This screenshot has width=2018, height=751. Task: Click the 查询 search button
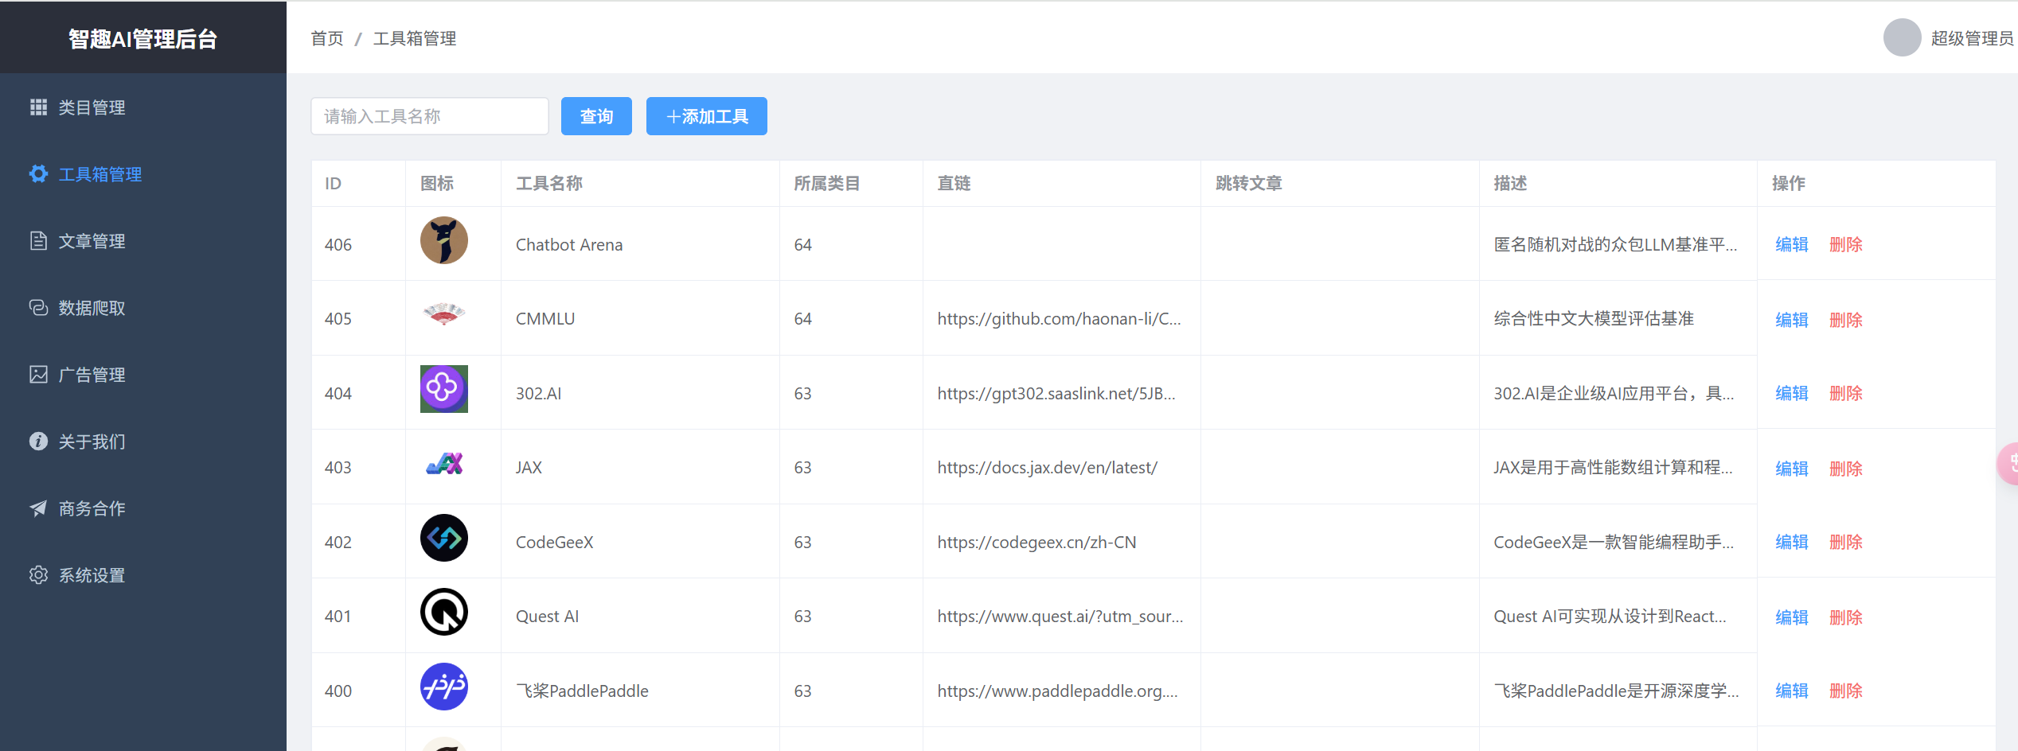[596, 116]
